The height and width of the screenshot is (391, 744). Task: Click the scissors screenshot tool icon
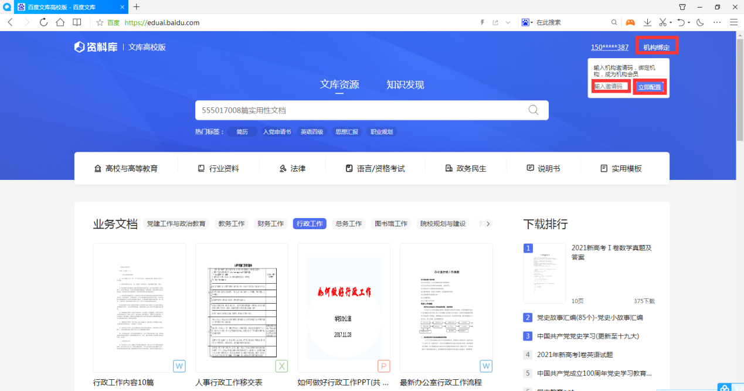tap(662, 22)
